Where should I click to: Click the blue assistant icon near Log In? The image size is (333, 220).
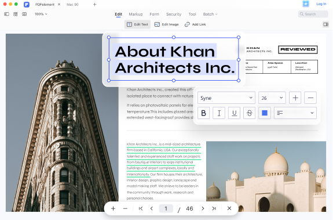click(x=306, y=4)
